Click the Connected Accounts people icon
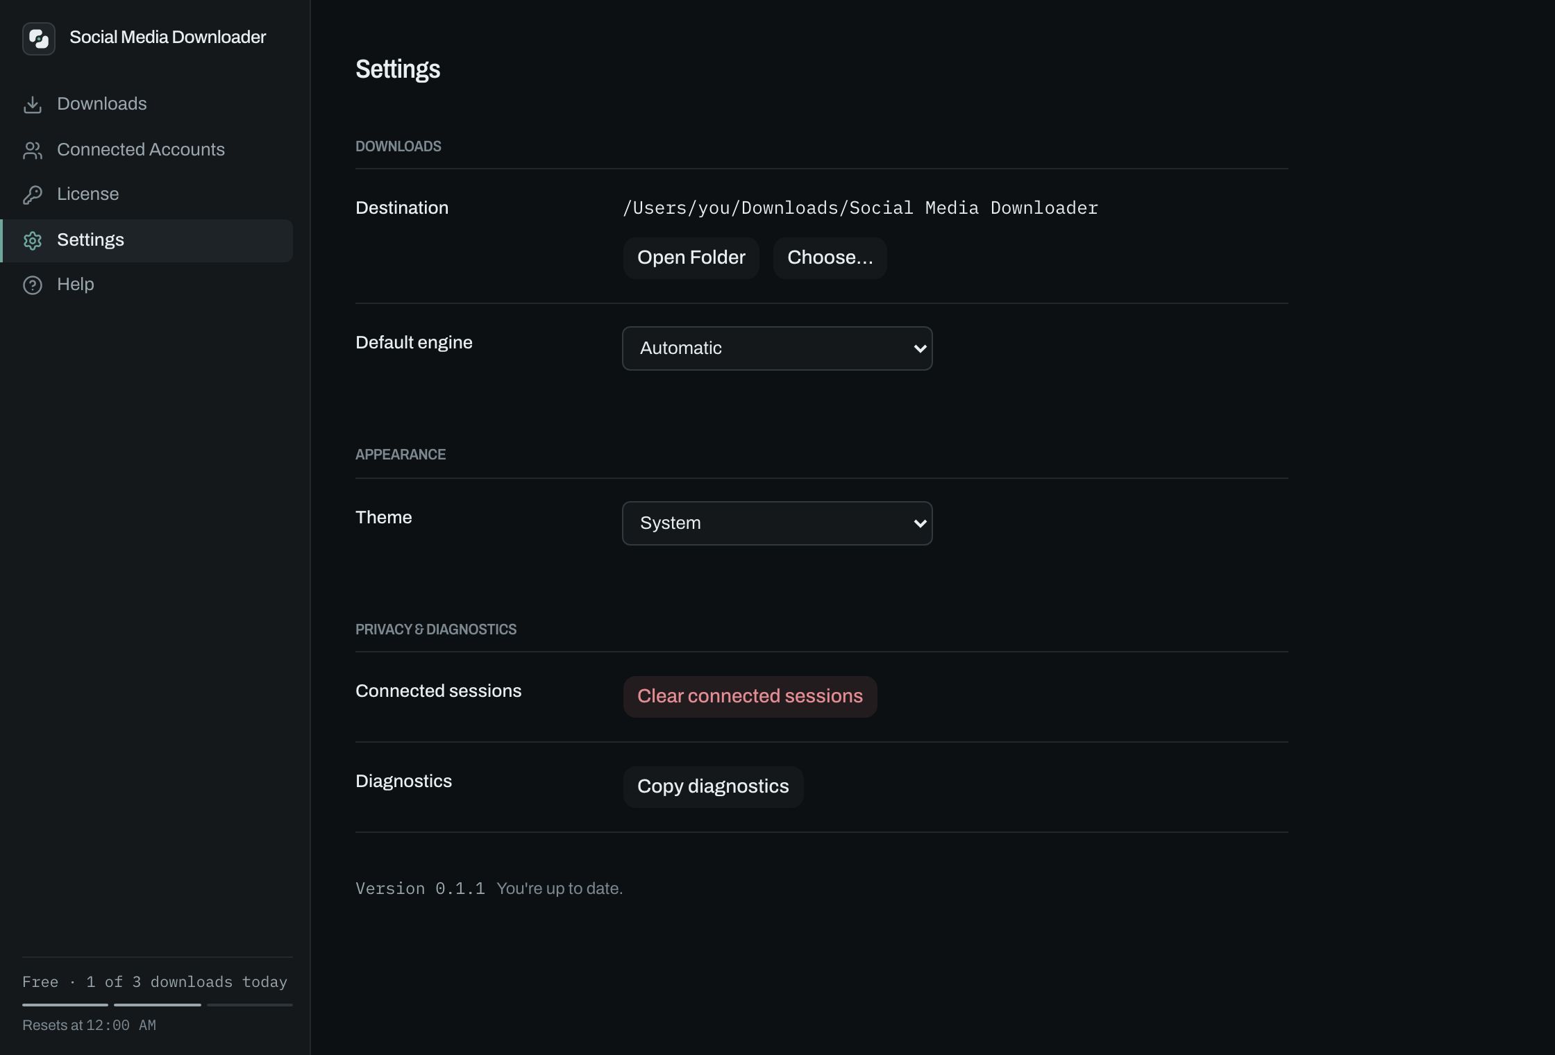1555x1055 pixels. [33, 151]
